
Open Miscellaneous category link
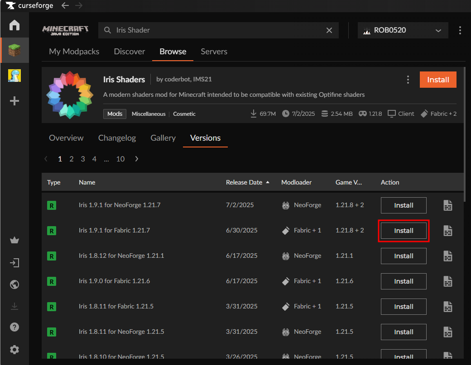[x=149, y=114]
